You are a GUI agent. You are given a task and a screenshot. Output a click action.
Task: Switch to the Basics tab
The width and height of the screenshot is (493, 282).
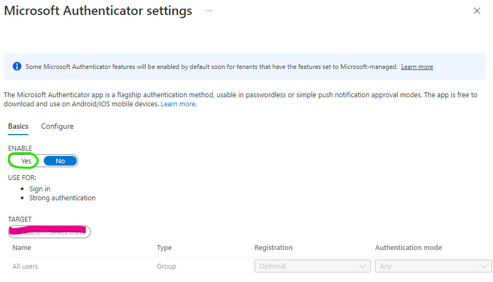pyautogui.click(x=18, y=126)
